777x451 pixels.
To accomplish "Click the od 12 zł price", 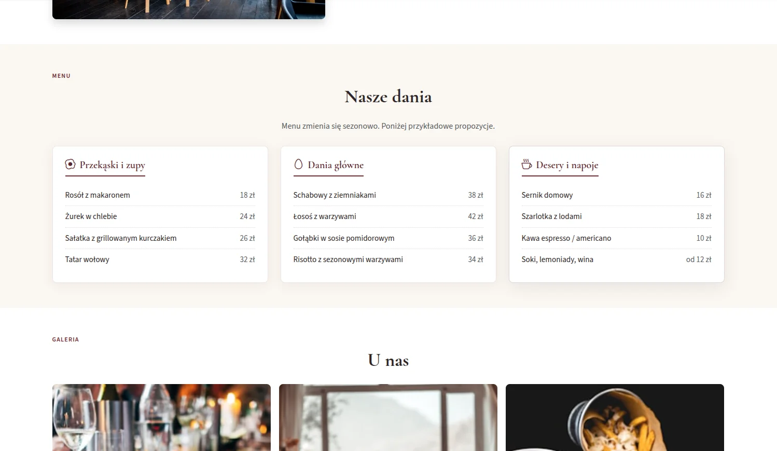I will click(x=699, y=259).
